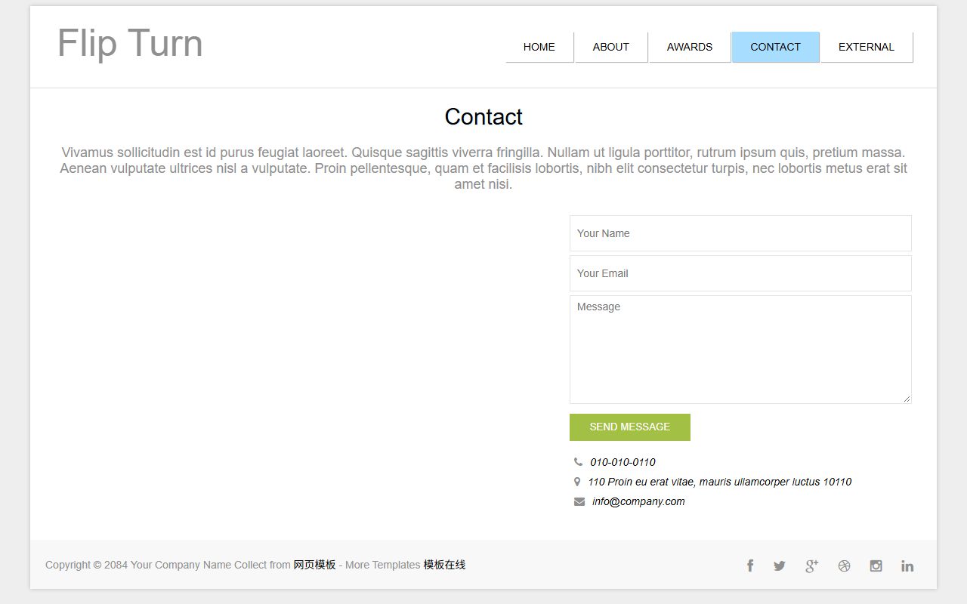Click the map pin icon beside address

coord(577,482)
